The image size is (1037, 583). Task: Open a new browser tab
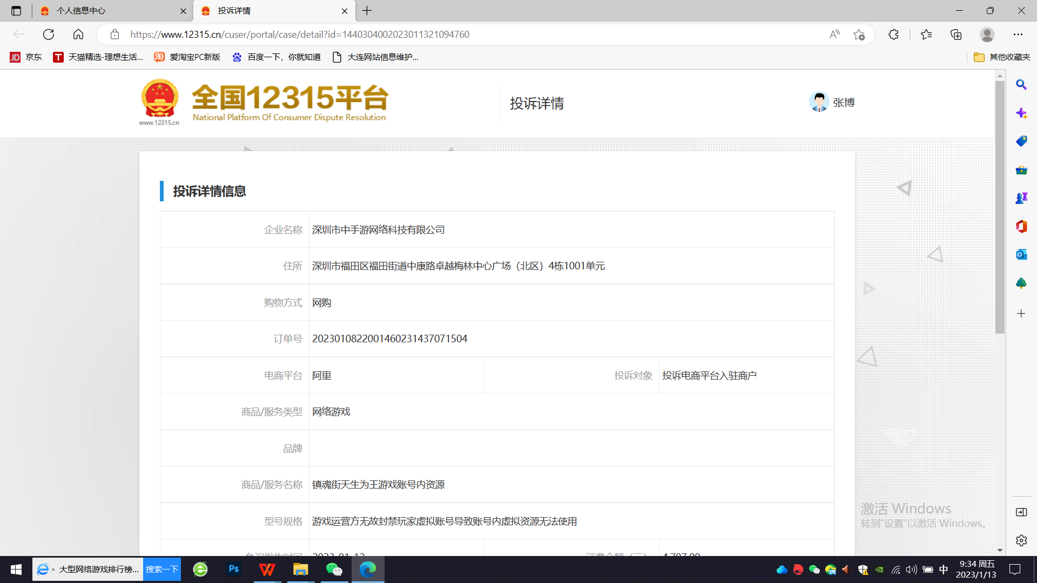pos(367,11)
